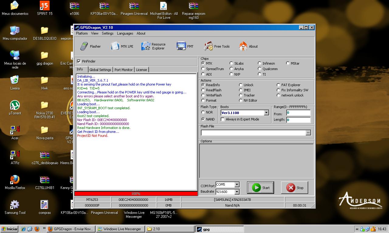Image resolution: width=389 pixels, height=233 pixels.
Task: Click the Stop button
Action: pyautogui.click(x=294, y=188)
